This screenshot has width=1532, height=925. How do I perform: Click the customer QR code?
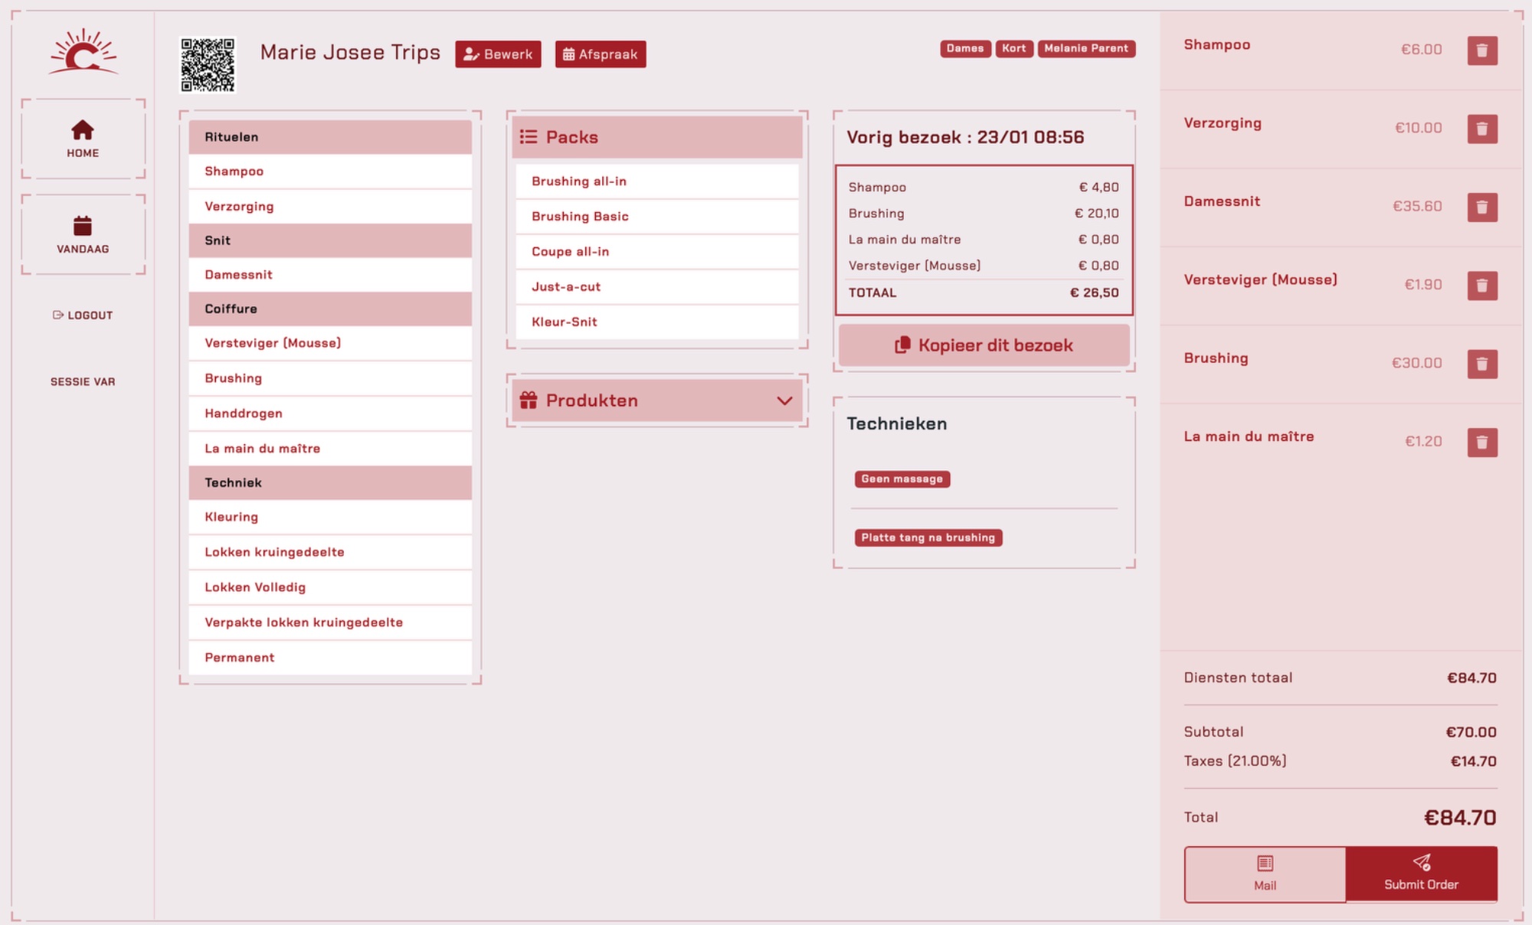click(x=208, y=65)
